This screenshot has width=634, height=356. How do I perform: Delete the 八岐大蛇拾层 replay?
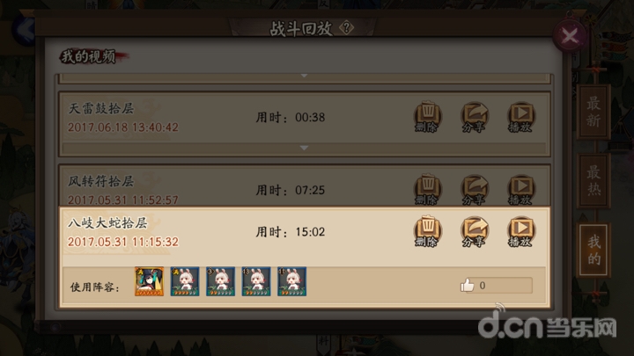tap(428, 231)
